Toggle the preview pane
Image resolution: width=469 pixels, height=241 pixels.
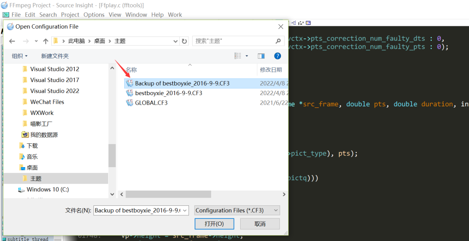[261, 56]
